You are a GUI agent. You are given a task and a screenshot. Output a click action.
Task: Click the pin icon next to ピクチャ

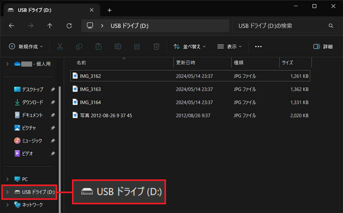click(x=53, y=128)
